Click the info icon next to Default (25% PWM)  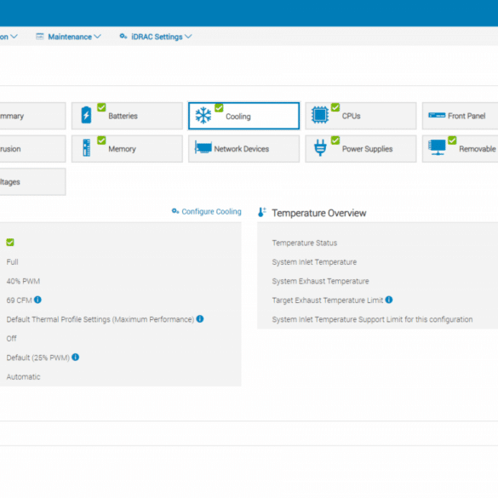[75, 357]
